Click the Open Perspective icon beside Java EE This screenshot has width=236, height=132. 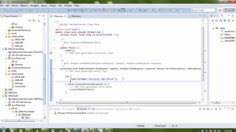220,10
